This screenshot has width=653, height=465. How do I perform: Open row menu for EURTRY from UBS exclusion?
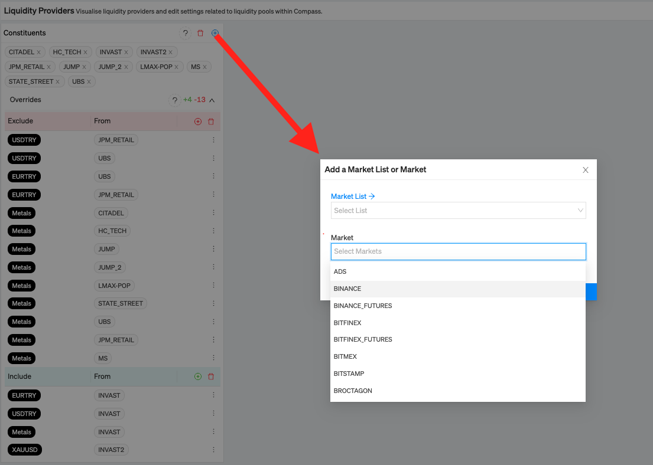click(214, 176)
